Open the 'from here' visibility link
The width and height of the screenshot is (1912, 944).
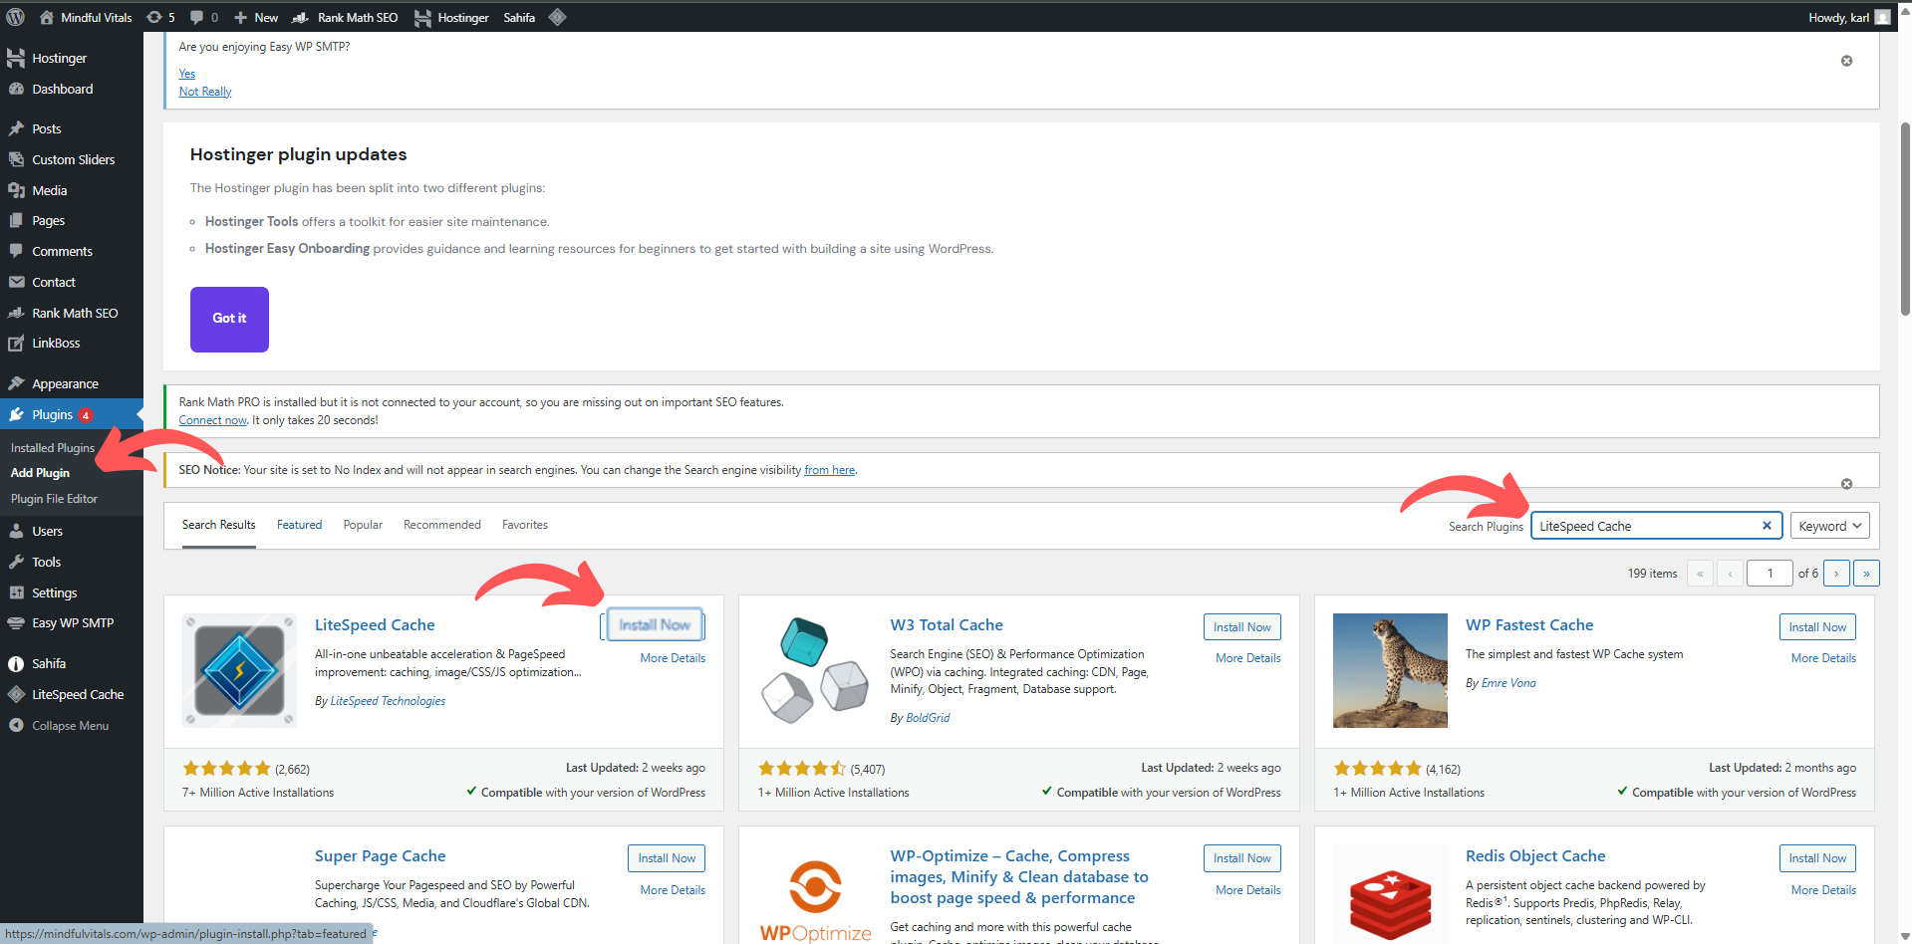point(830,470)
